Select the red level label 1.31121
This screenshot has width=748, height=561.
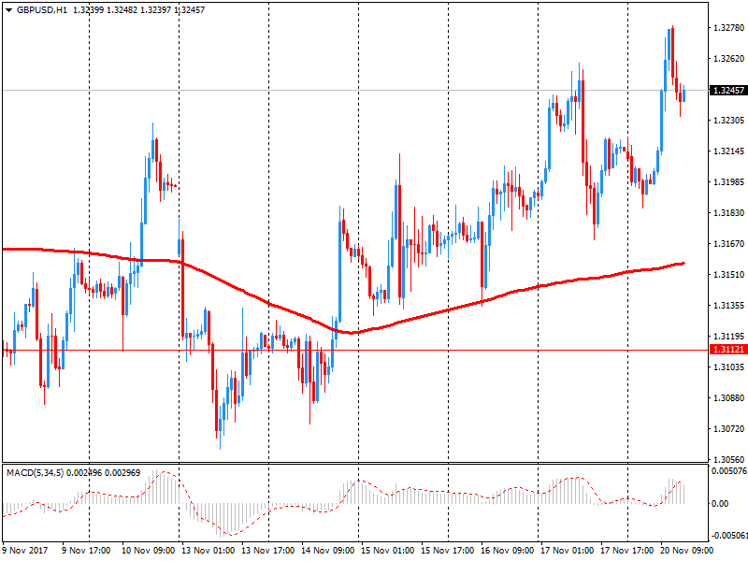[728, 350]
